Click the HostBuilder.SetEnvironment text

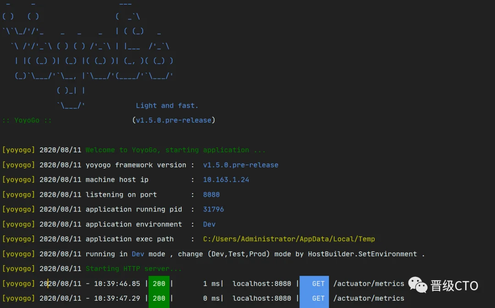(362, 254)
